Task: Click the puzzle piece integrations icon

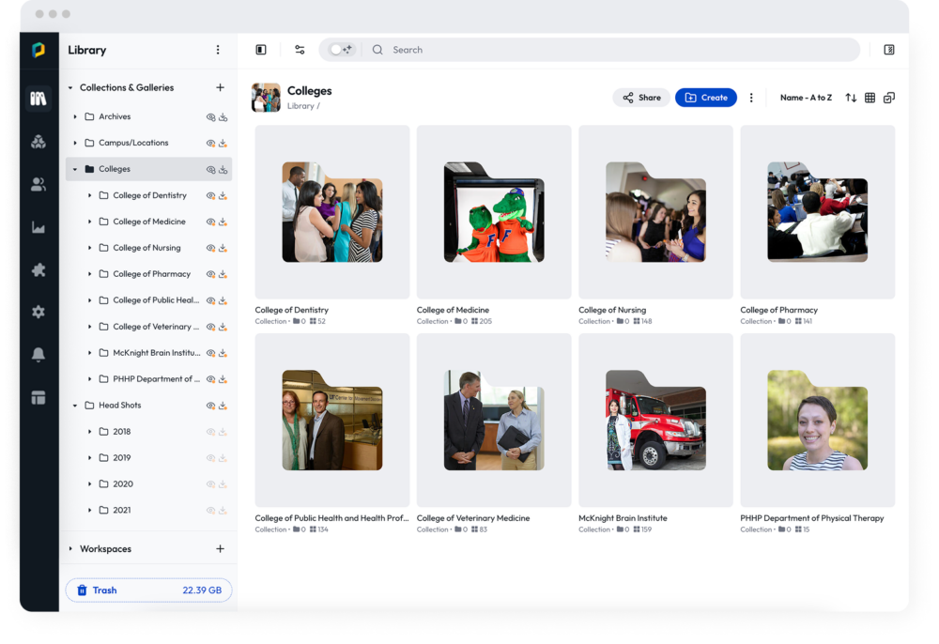Action: [x=38, y=270]
